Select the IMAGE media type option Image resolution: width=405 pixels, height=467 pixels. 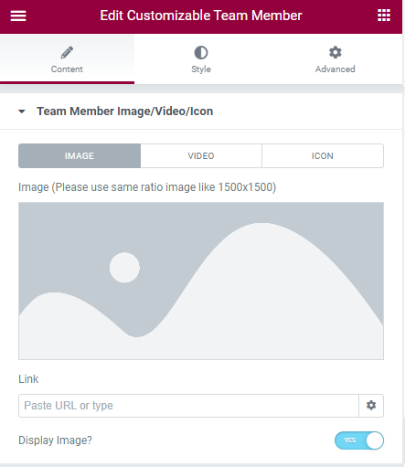point(80,155)
